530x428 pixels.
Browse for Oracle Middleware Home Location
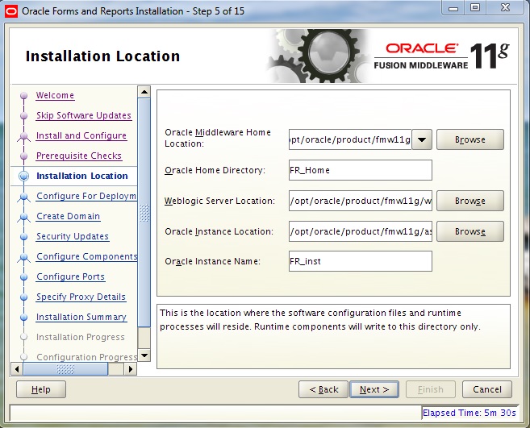469,139
